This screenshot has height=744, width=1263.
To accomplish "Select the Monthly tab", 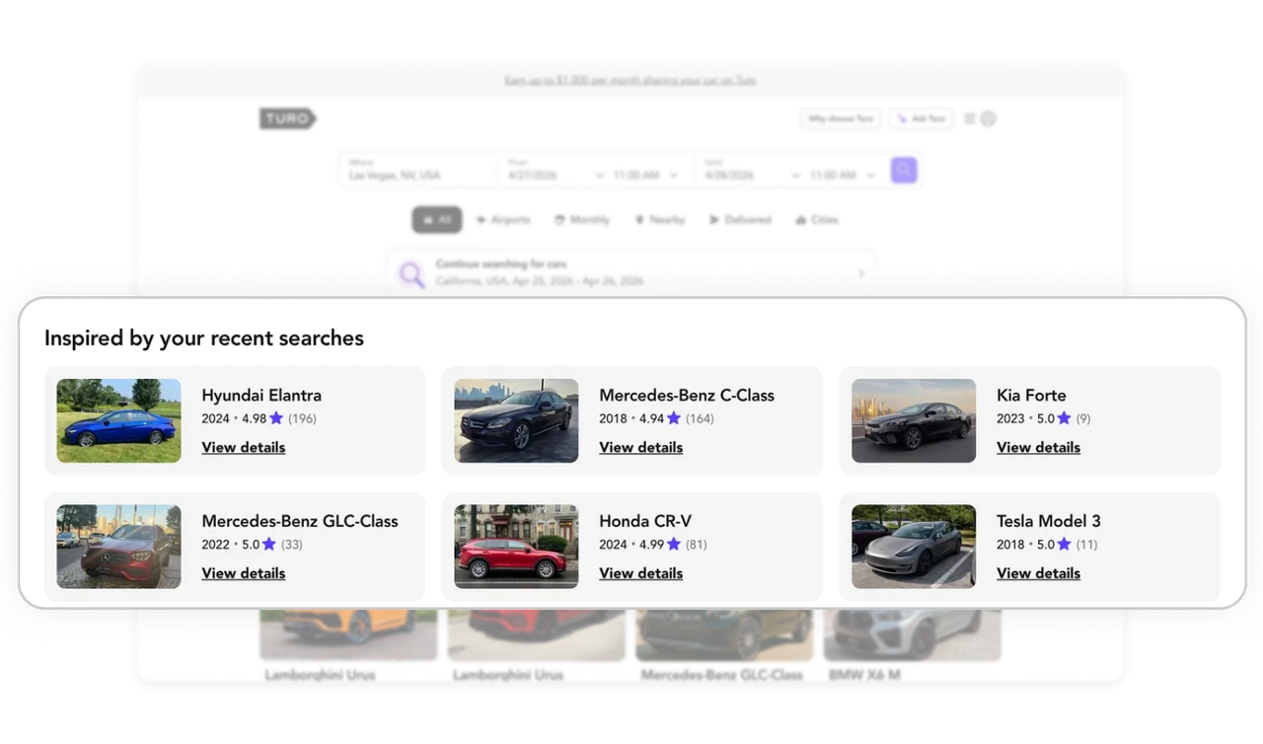I will click(582, 220).
